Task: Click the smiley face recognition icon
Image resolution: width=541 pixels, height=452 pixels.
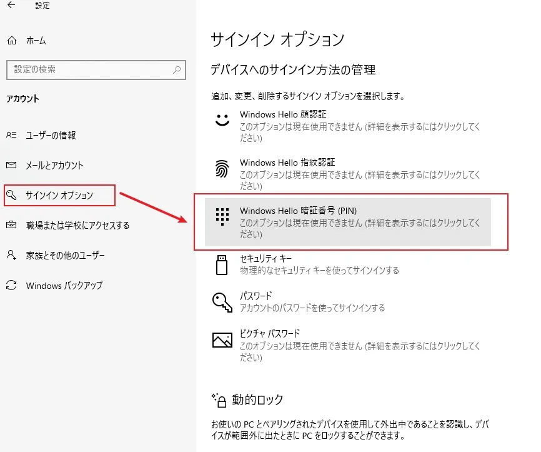Action: pyautogui.click(x=222, y=120)
